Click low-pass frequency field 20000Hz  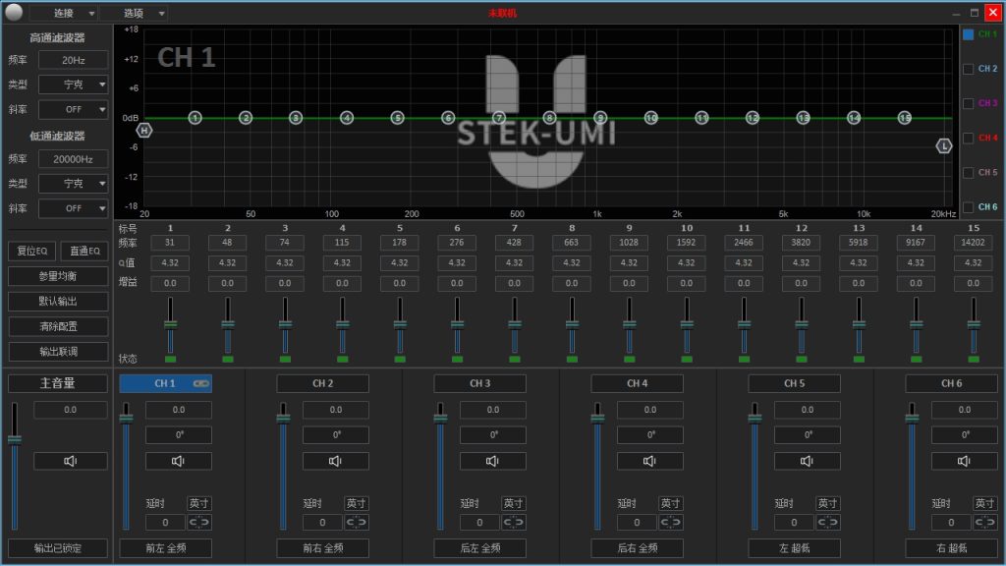pyautogui.click(x=73, y=159)
